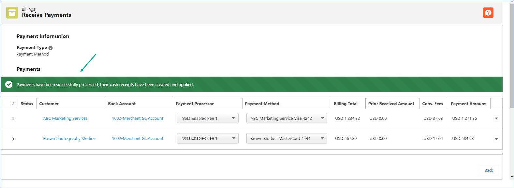Expand all rows using header chevron
This screenshot has height=188, width=514.
[x=13, y=103]
